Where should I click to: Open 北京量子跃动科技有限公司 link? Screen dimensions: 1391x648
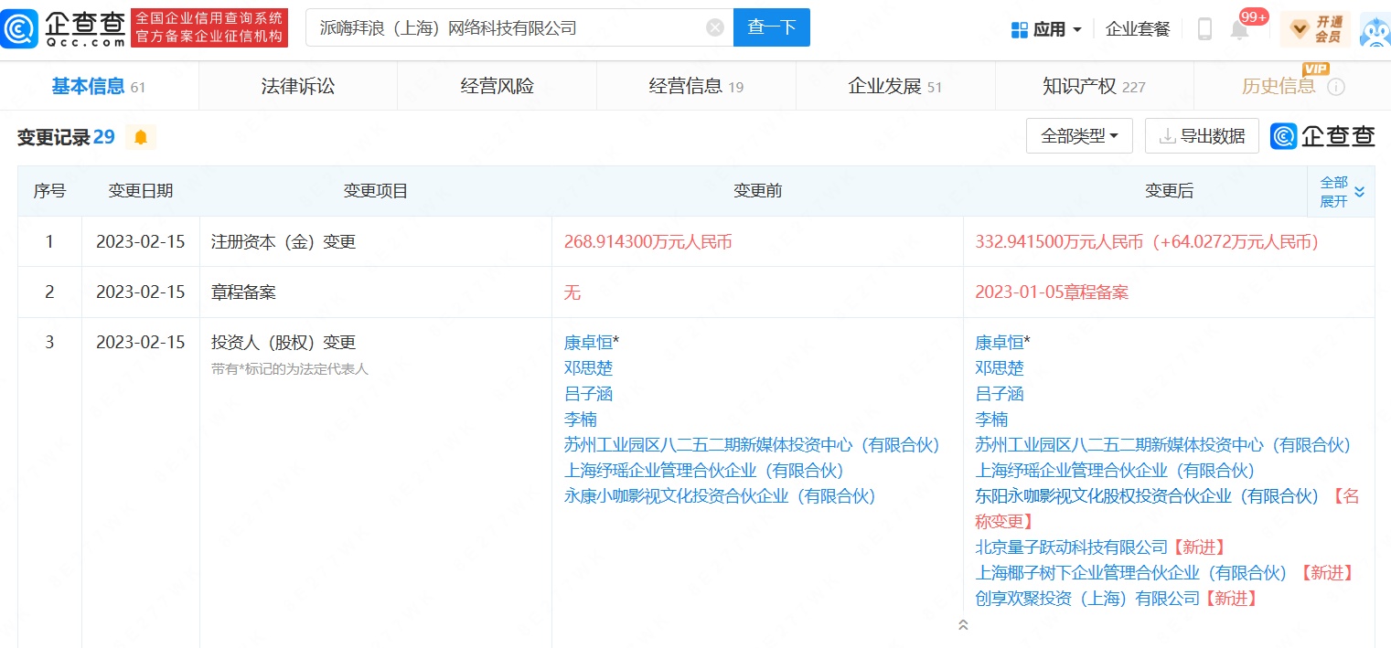pyautogui.click(x=1072, y=547)
